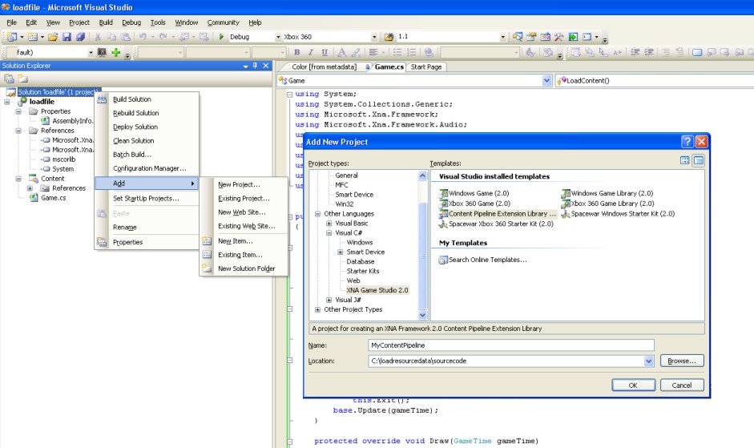Image resolution: width=754 pixels, height=448 pixels.
Task: Choose Set StartUp Projects… in the context menu
Action: pyautogui.click(x=147, y=198)
